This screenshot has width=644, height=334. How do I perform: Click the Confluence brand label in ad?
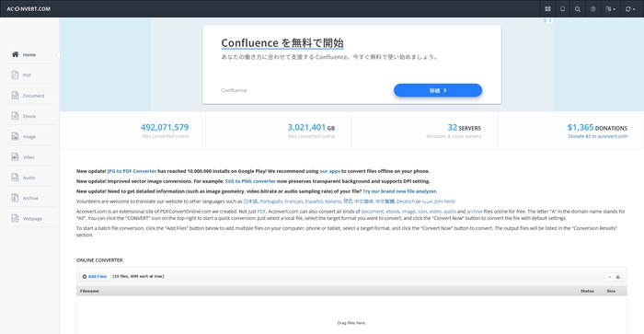click(x=234, y=90)
